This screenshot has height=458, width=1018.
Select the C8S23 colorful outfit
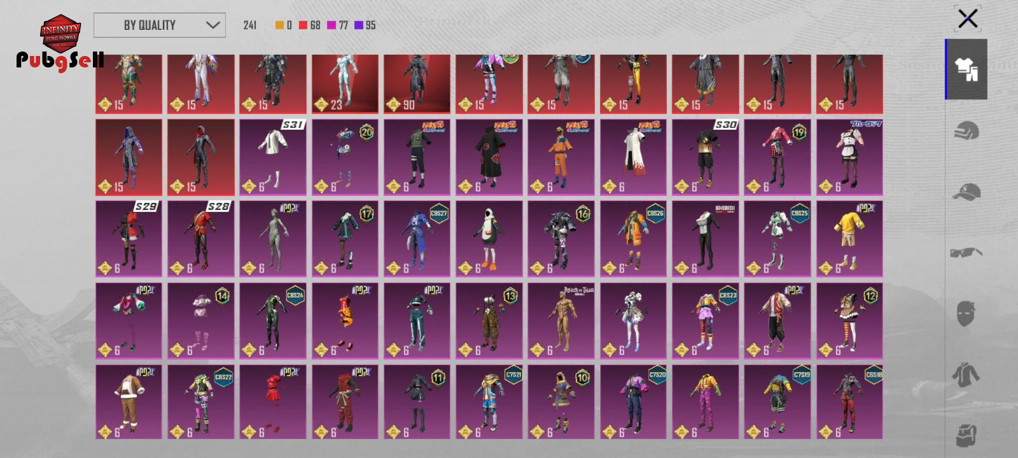[706, 321]
